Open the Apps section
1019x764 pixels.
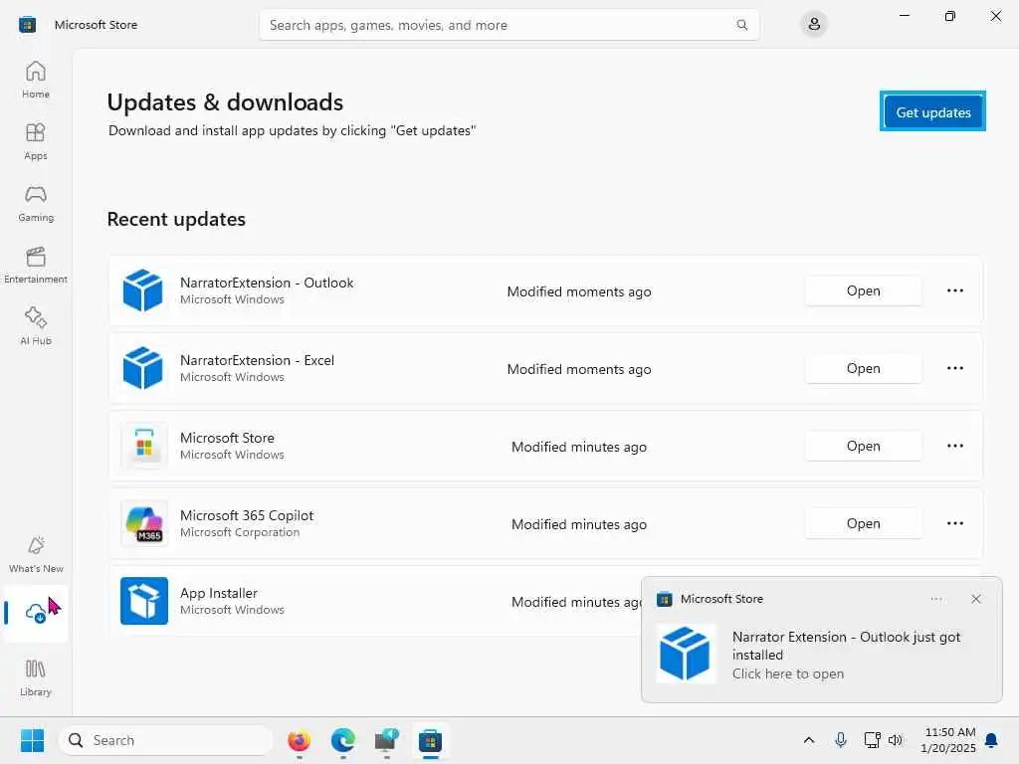35,141
